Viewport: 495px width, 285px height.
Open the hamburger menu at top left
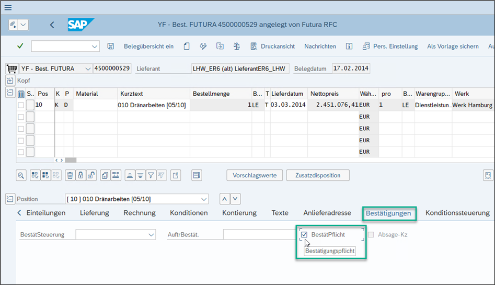(x=7, y=7)
